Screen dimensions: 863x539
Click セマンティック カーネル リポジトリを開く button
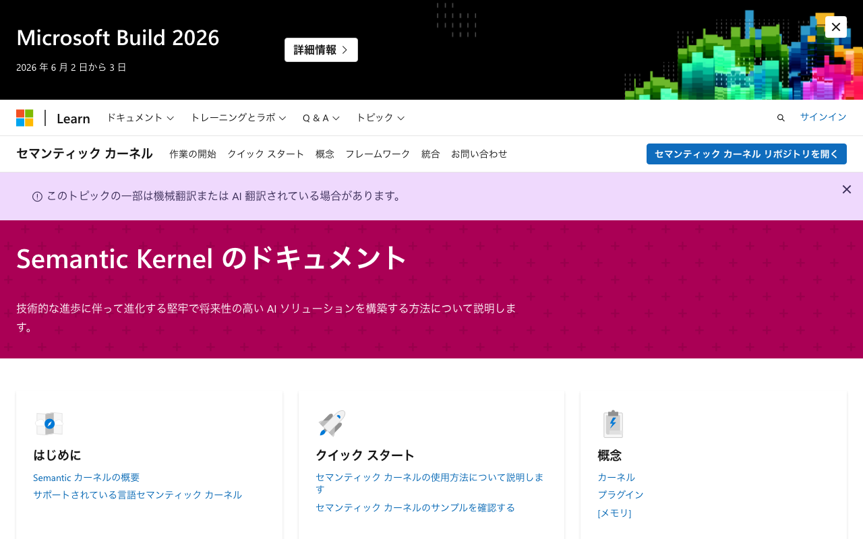746,154
